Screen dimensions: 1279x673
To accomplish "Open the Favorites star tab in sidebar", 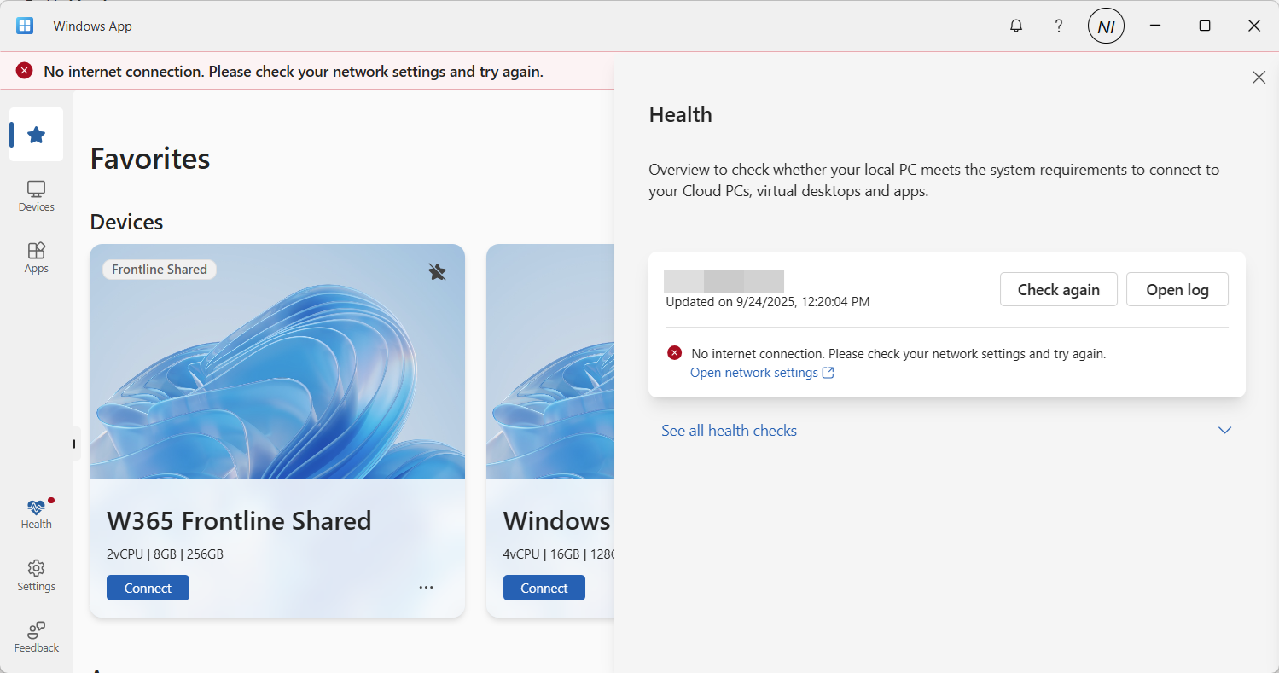I will [36, 135].
